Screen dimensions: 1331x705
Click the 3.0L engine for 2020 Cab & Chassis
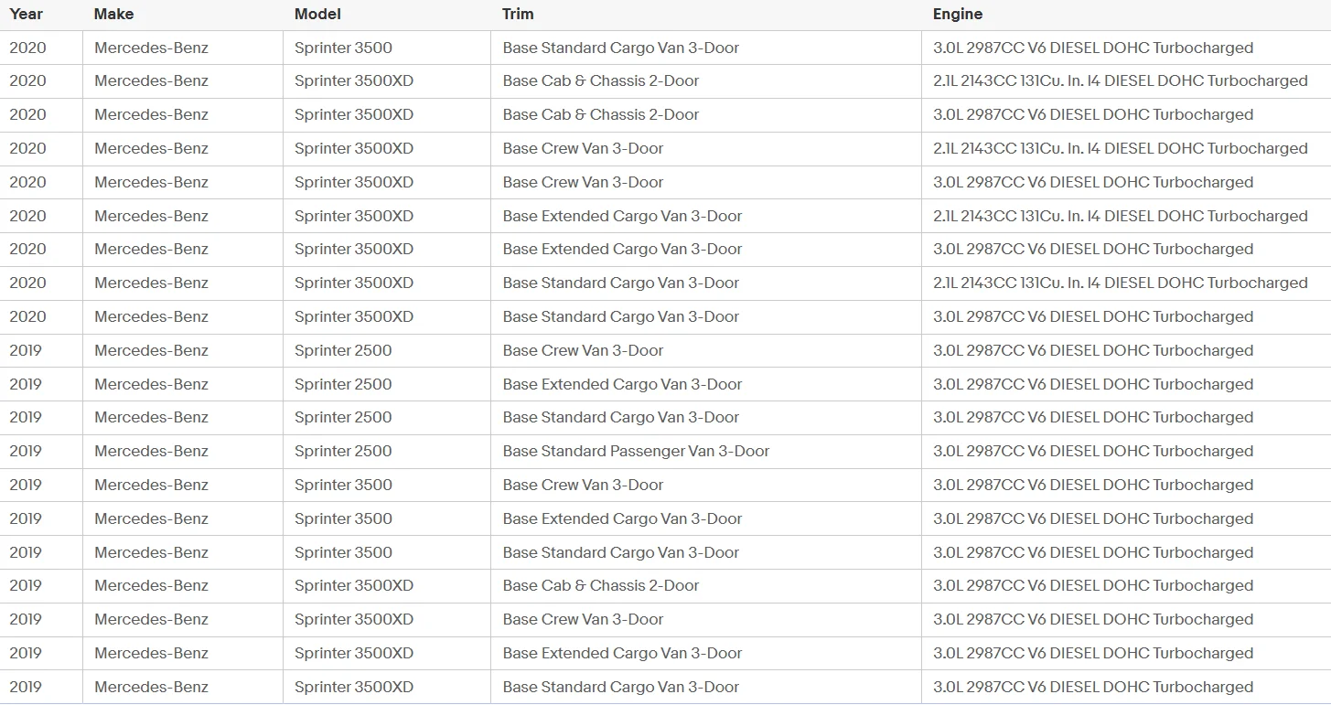pos(1093,114)
